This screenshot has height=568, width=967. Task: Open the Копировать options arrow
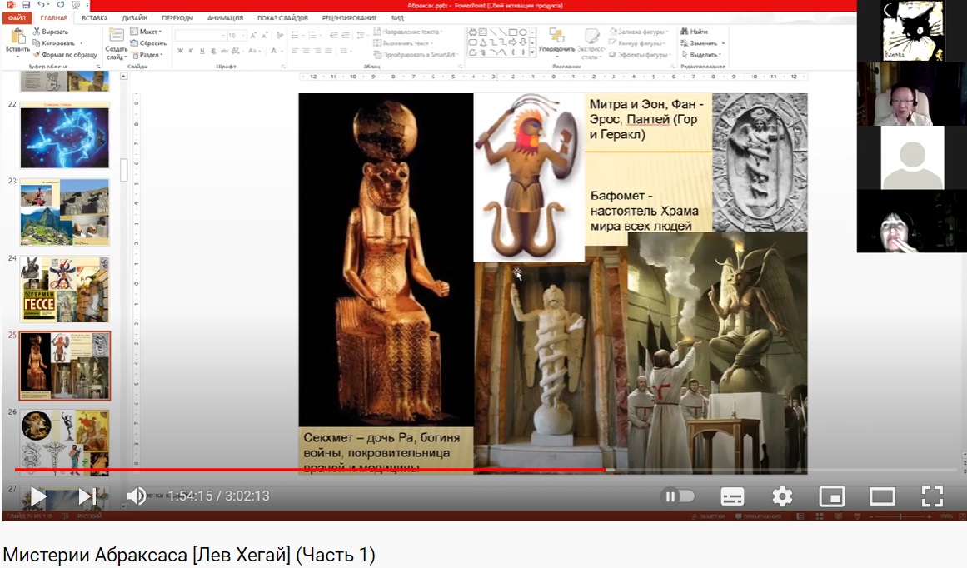(x=81, y=43)
